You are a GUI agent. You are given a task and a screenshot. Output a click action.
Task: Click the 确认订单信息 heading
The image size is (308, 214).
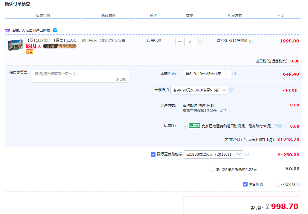point(17,4)
